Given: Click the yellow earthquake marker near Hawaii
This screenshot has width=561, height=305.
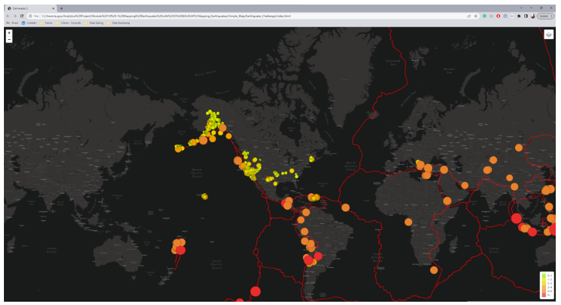Looking at the screenshot, I should point(205,197).
